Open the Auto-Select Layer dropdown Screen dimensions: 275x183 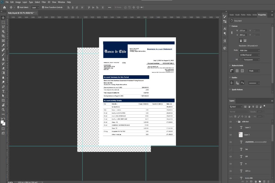click(x=35, y=8)
